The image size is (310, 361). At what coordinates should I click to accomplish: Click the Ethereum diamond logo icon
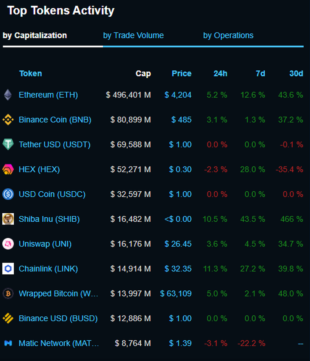click(8, 95)
